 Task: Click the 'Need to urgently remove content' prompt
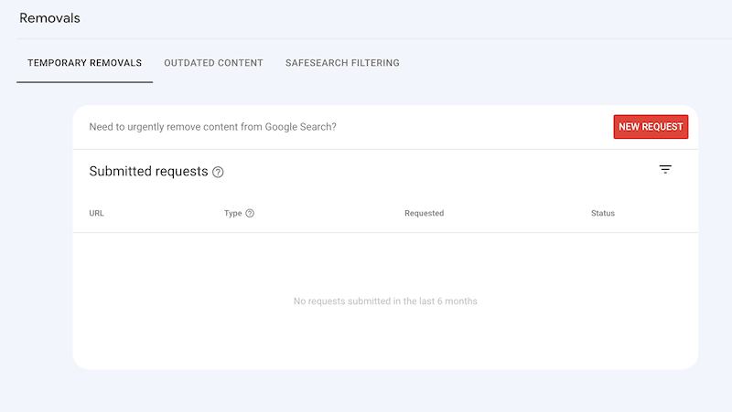[212, 127]
